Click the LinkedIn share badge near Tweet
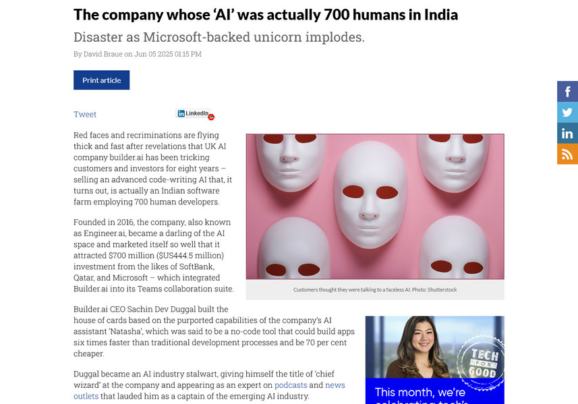578x404 pixels. (193, 113)
